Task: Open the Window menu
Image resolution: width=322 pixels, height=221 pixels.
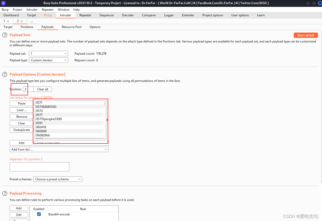Action: coord(63,9)
